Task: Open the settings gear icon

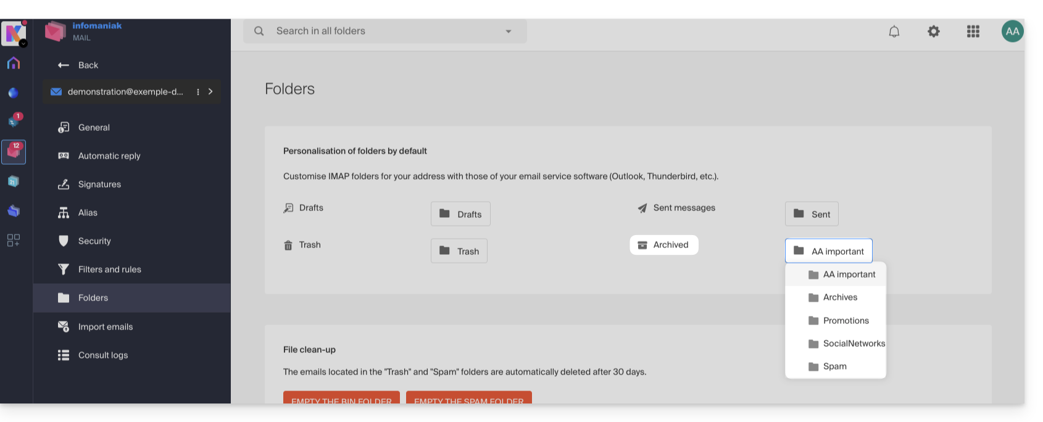Action: [x=933, y=31]
